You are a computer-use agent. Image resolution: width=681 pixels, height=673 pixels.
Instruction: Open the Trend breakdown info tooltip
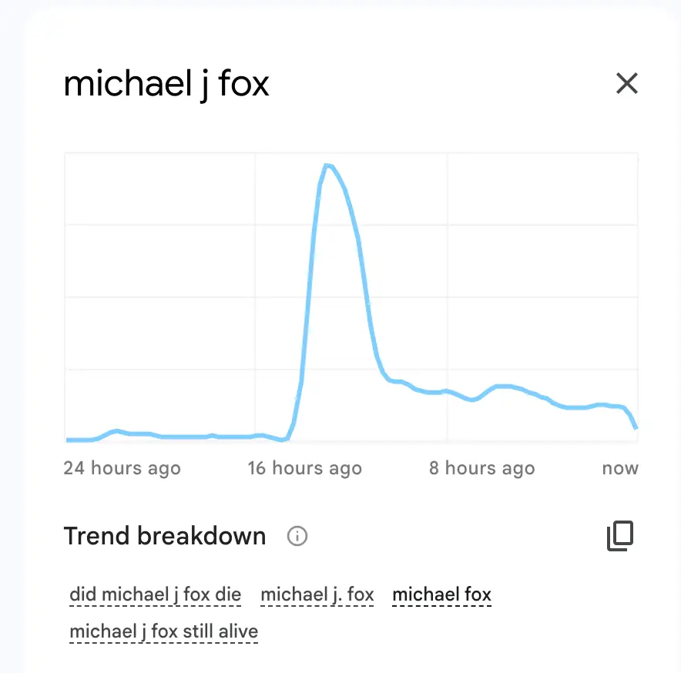tap(297, 536)
